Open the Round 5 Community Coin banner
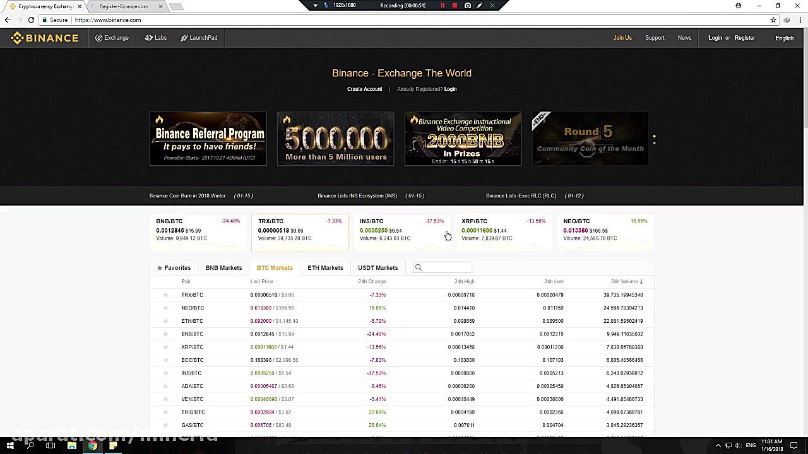Viewport: 808px width, 454px height. click(x=590, y=139)
